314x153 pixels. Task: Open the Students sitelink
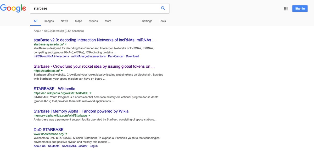coord(54,146)
